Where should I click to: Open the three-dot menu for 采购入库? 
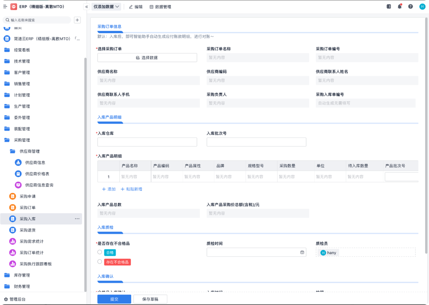[x=77, y=219]
